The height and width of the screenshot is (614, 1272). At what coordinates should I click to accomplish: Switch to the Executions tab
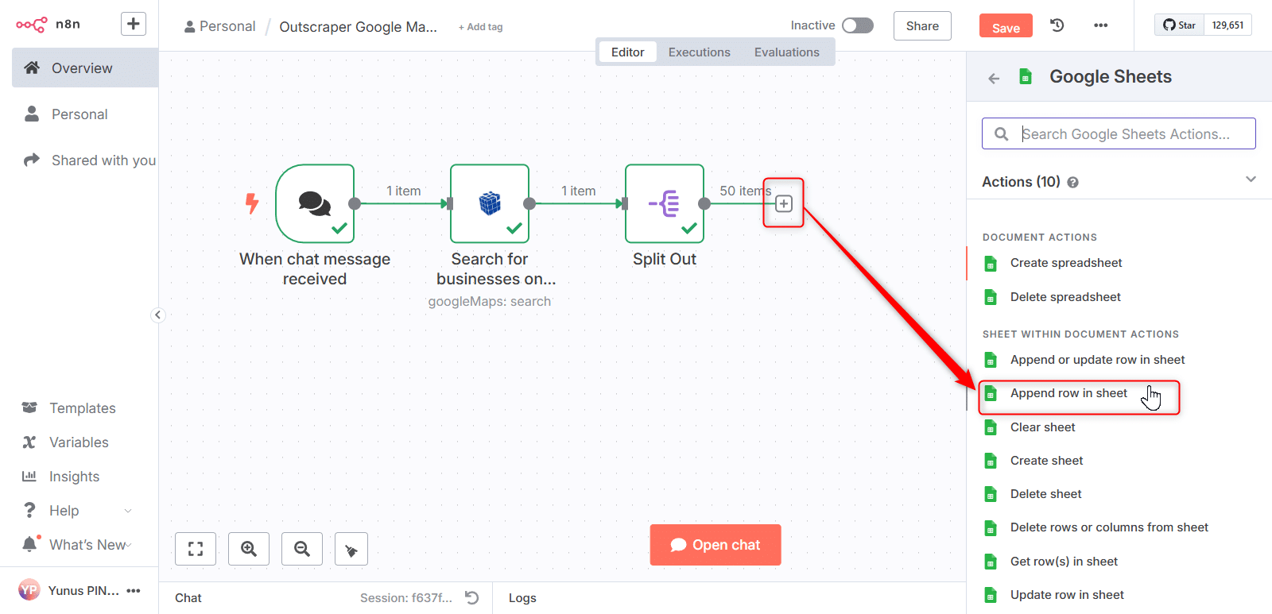pos(699,52)
